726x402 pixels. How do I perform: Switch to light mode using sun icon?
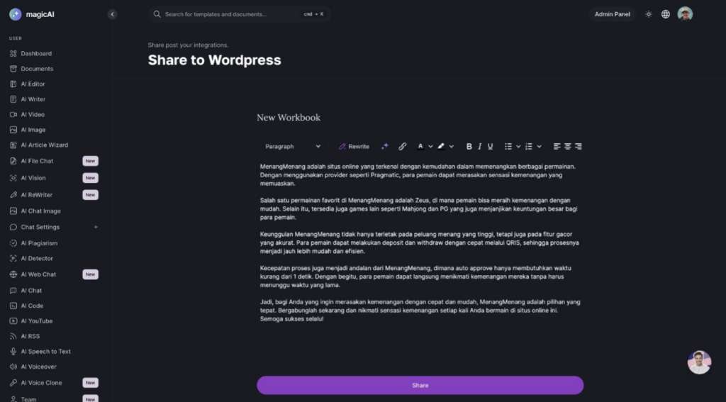(x=649, y=14)
